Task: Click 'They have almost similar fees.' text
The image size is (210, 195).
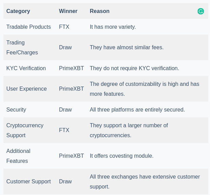Action: coord(127,48)
